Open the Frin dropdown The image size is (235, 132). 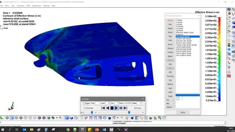[x=170, y=100]
